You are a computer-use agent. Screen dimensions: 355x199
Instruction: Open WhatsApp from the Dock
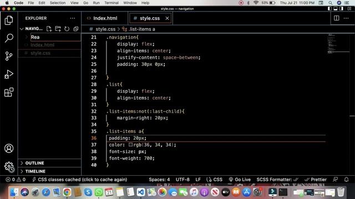99,192
